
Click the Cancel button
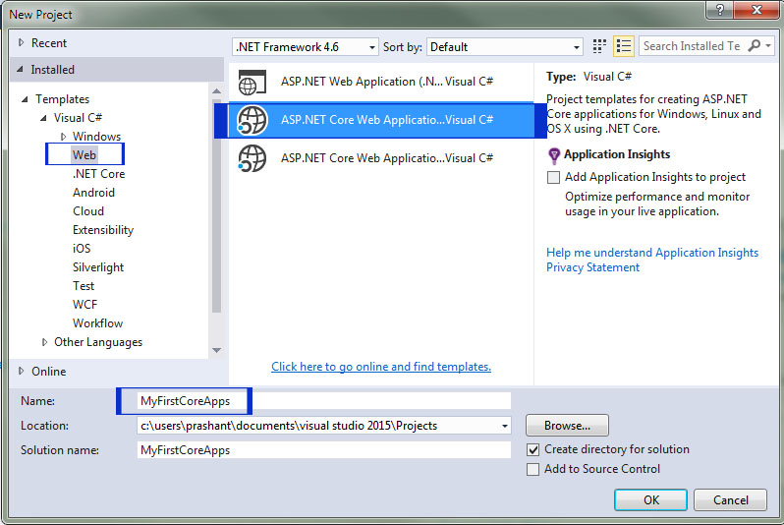tap(731, 500)
